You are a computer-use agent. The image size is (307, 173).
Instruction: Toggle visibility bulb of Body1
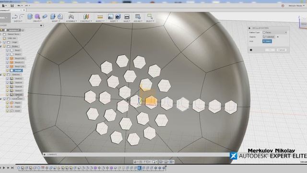[8, 50]
